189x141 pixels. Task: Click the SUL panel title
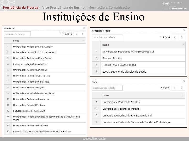(x=94, y=81)
